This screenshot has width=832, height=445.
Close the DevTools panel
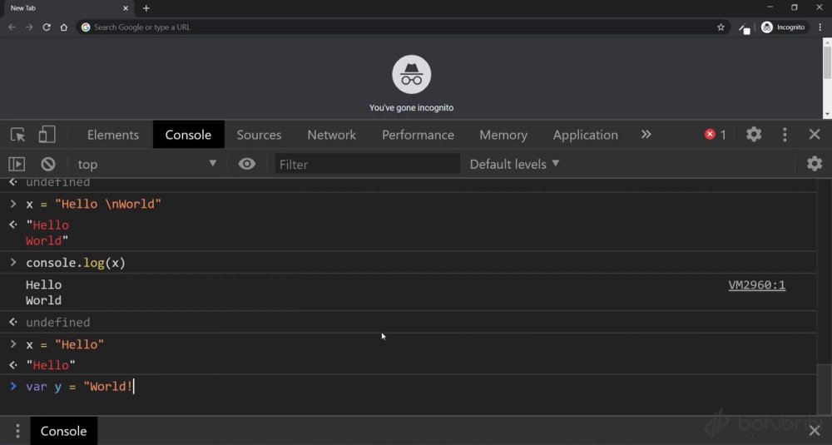(815, 135)
